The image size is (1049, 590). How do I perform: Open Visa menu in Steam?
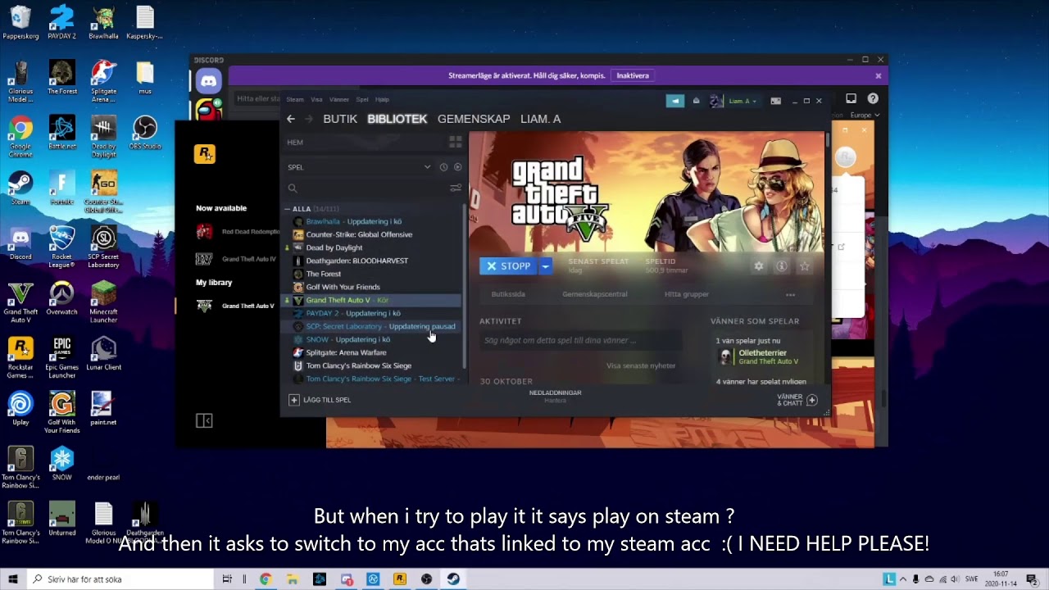[316, 99]
